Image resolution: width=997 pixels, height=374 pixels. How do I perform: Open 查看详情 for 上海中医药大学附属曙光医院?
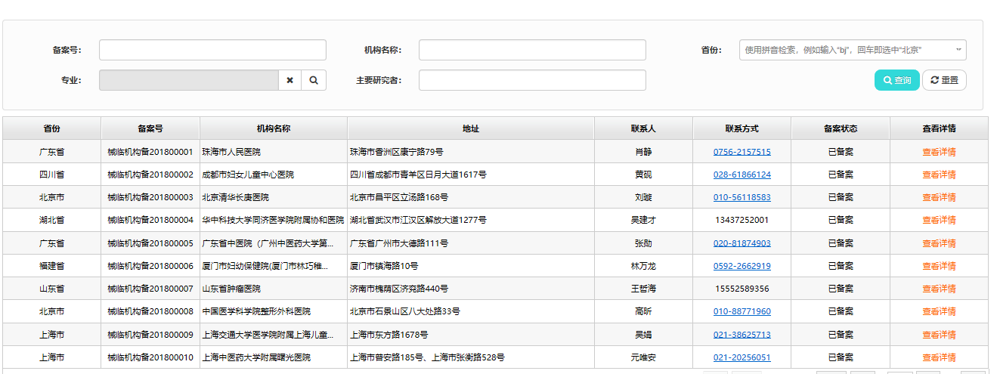pos(938,357)
